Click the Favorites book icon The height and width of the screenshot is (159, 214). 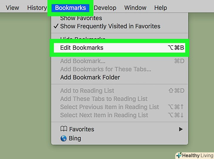coord(63,129)
